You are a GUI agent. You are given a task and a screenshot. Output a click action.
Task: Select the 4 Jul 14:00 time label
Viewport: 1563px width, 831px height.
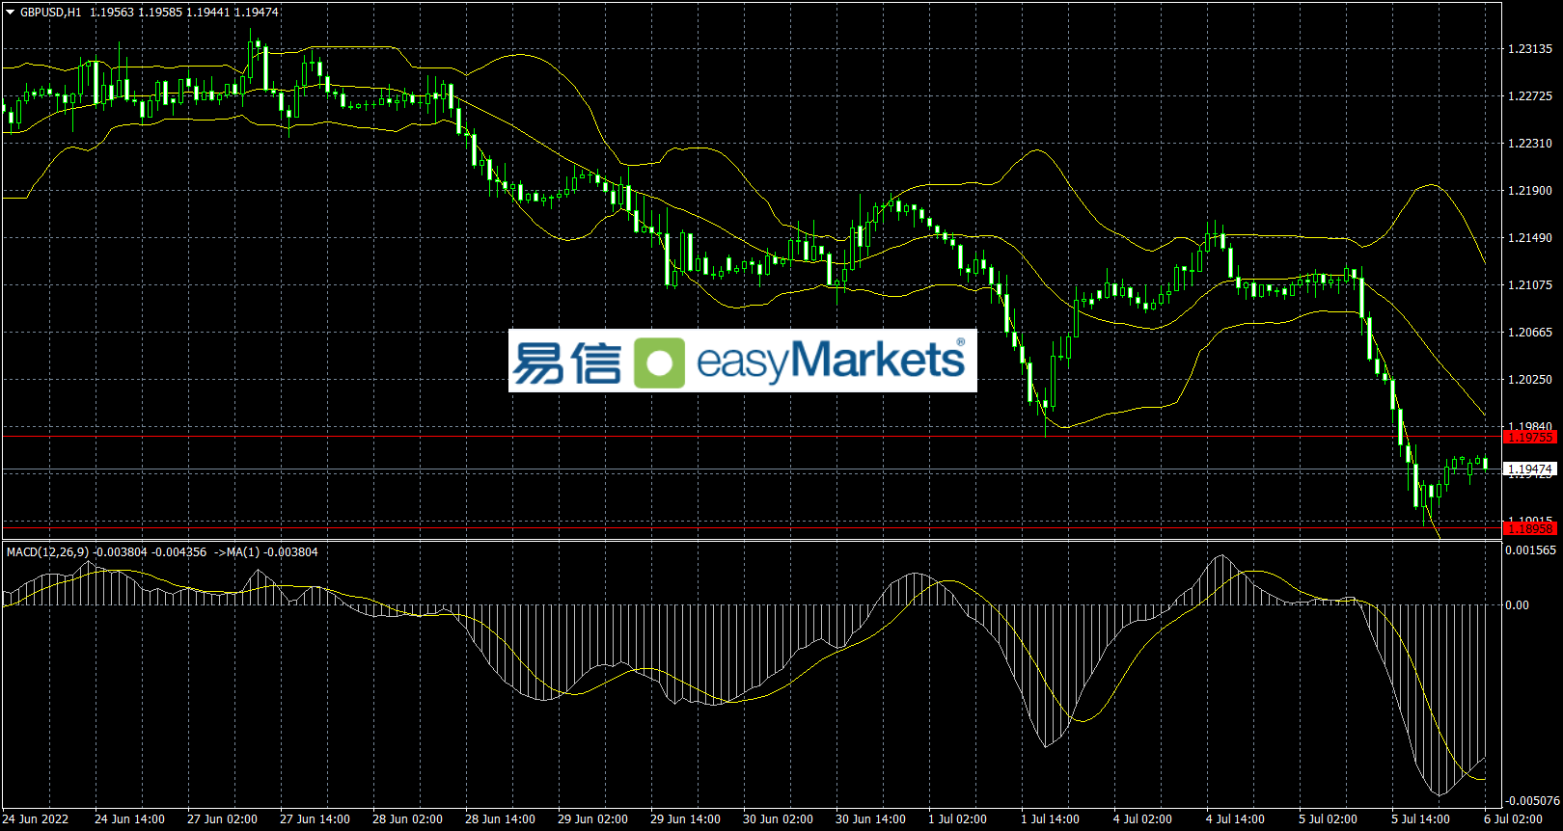(1235, 819)
